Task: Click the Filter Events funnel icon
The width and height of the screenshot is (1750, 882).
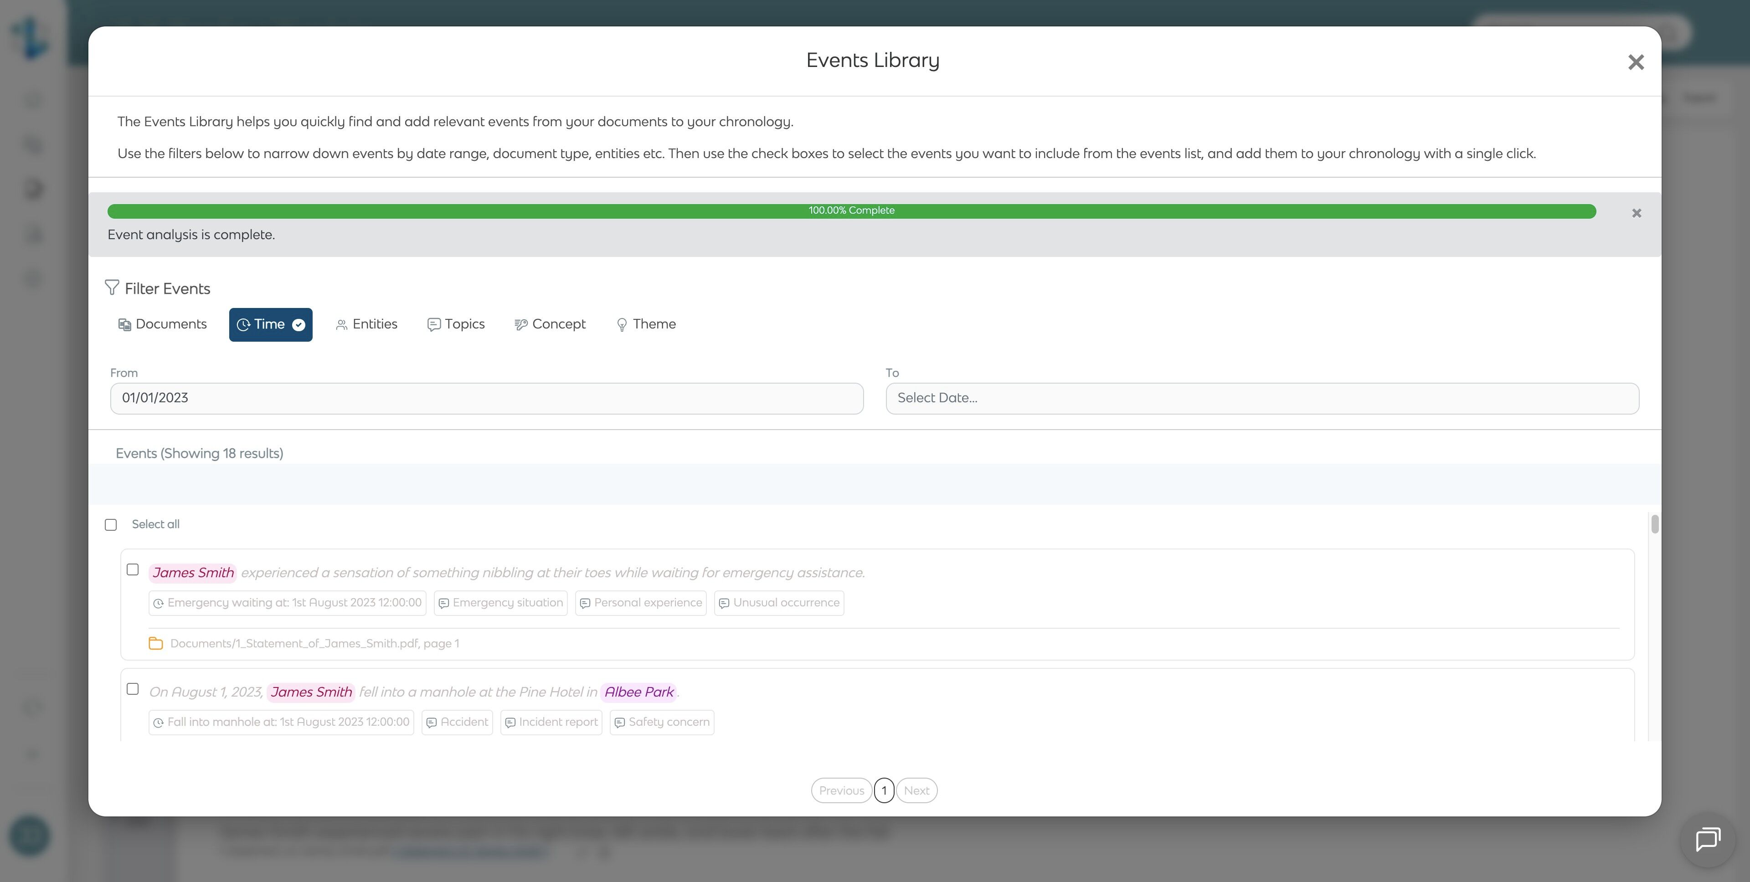Action: [112, 288]
